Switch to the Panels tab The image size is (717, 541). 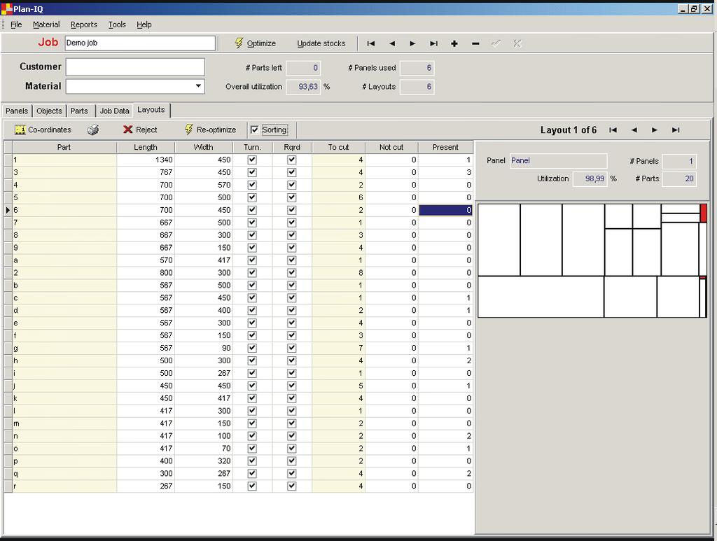point(17,111)
